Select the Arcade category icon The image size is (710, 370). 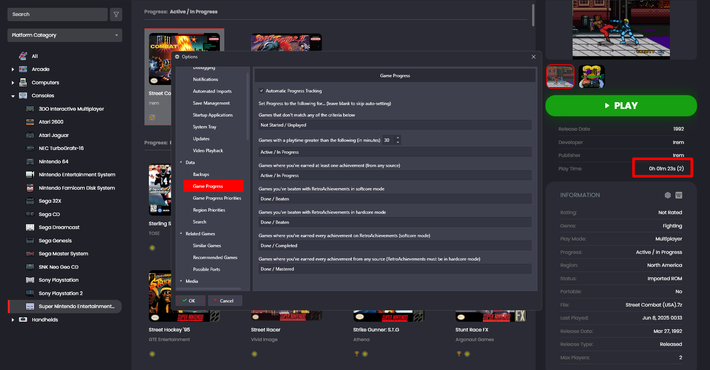click(23, 69)
